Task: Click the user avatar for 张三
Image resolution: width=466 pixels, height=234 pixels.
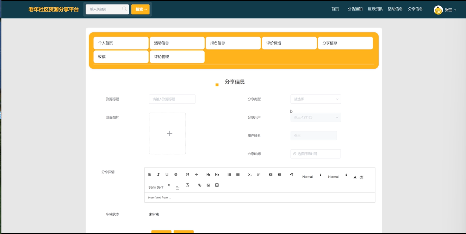Action: click(x=438, y=10)
